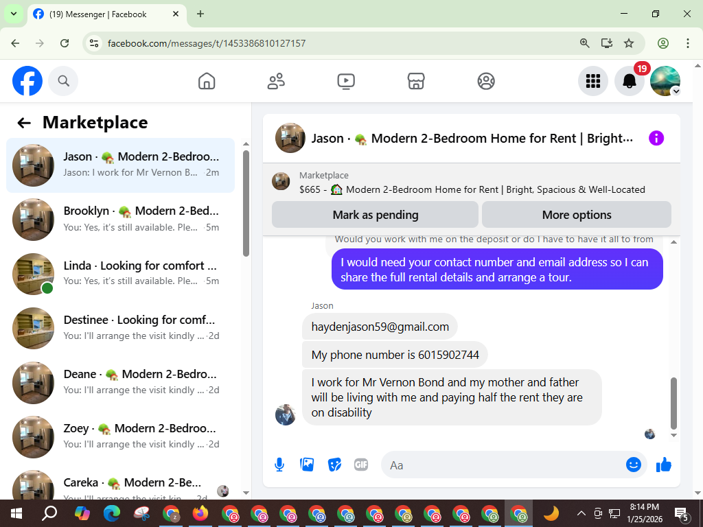
Task: Open Windows notification center with 5 badge
Action: [x=682, y=513]
